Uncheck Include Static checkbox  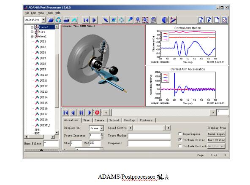pos(180,140)
